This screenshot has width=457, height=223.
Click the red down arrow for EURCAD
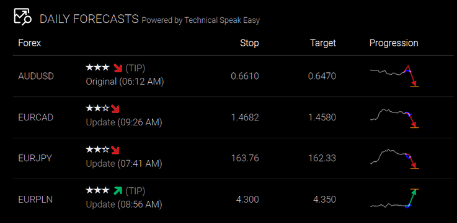(115, 109)
